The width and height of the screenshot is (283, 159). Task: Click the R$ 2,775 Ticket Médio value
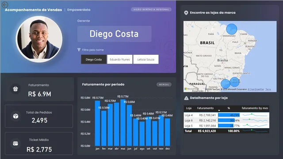tap(39, 149)
